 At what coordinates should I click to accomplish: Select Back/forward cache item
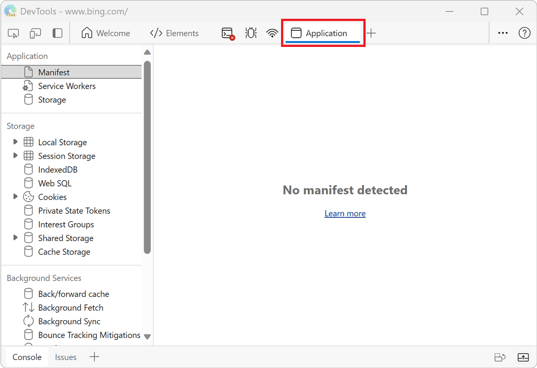71,294
